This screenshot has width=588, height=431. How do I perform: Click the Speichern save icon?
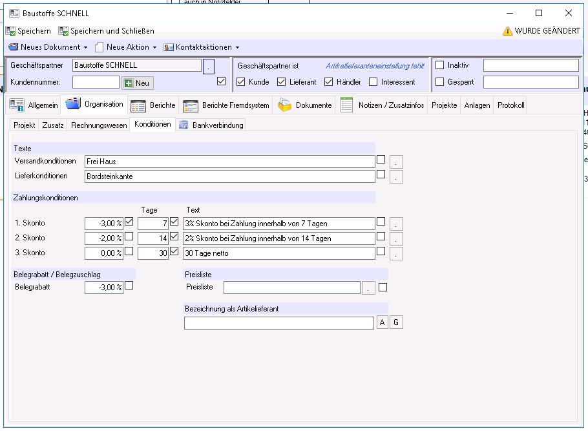click(10, 31)
